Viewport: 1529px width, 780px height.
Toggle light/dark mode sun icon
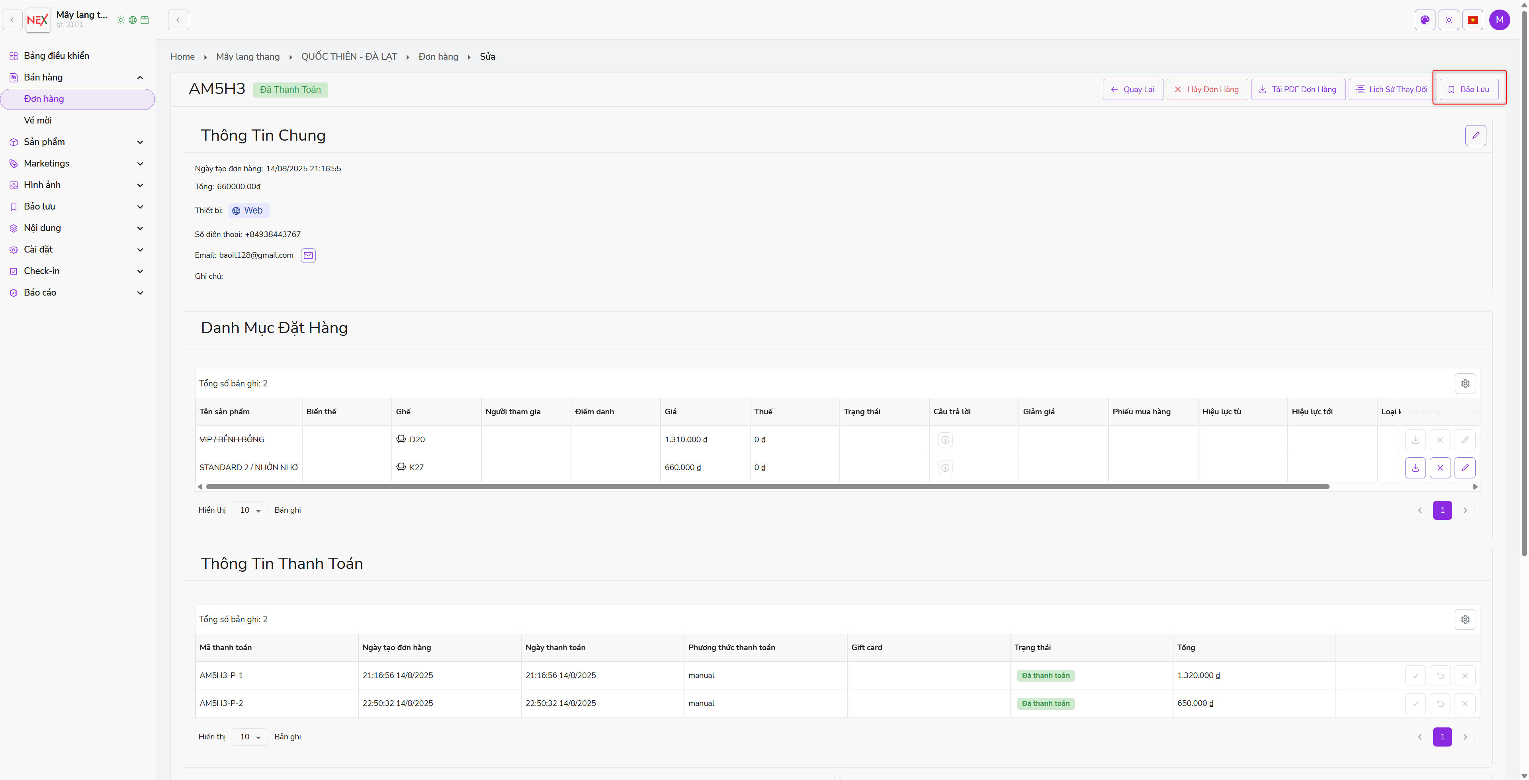1449,20
